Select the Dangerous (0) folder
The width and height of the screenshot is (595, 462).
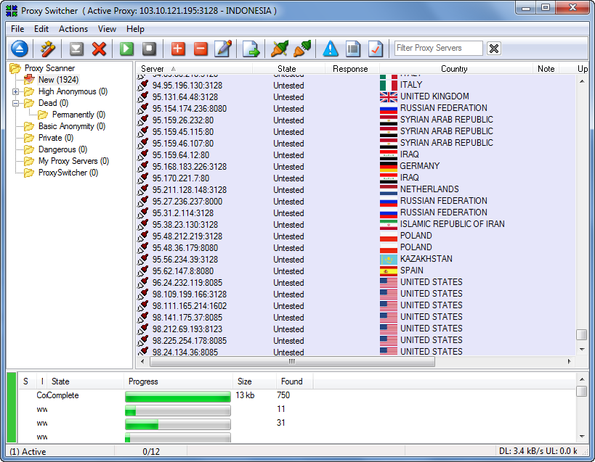coord(62,149)
